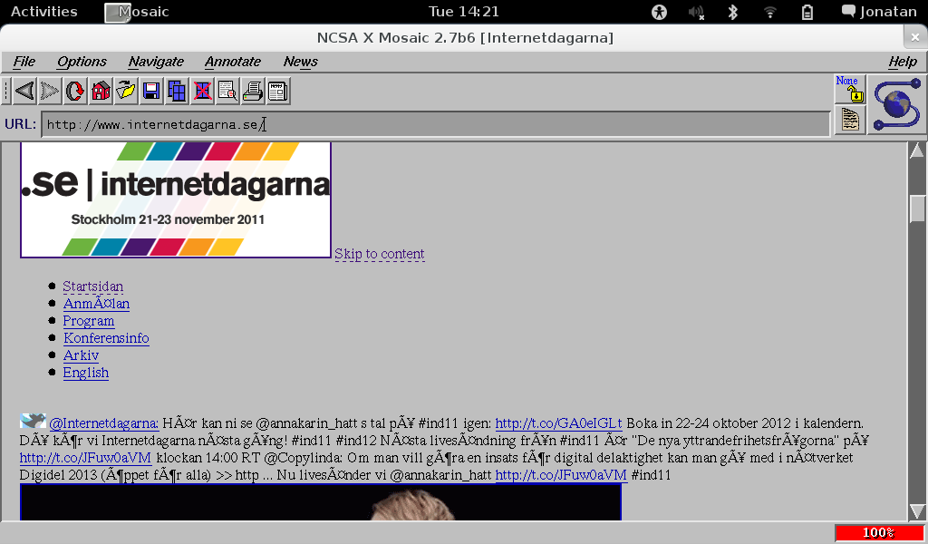Reload the current page

75,92
